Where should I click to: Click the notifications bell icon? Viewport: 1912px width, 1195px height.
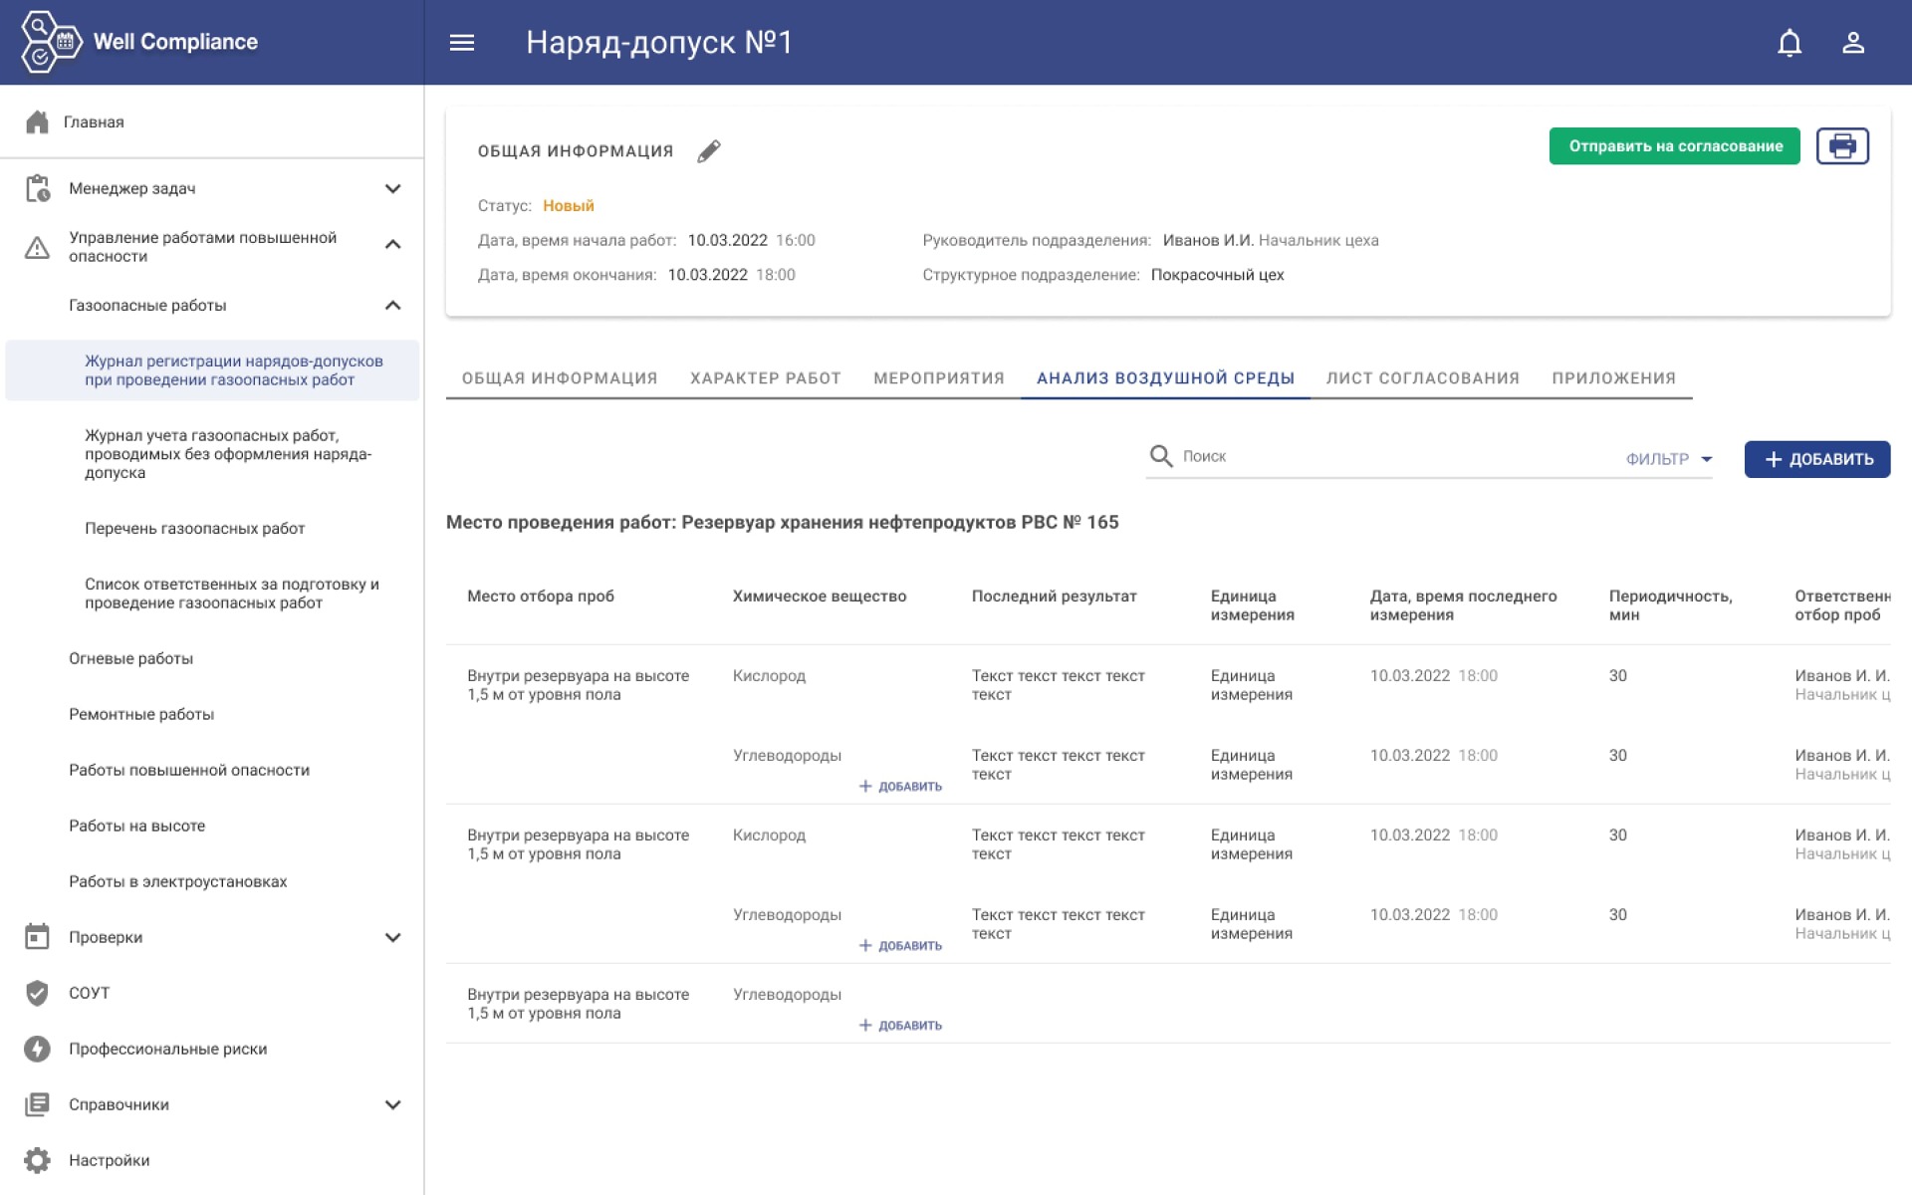(1790, 43)
